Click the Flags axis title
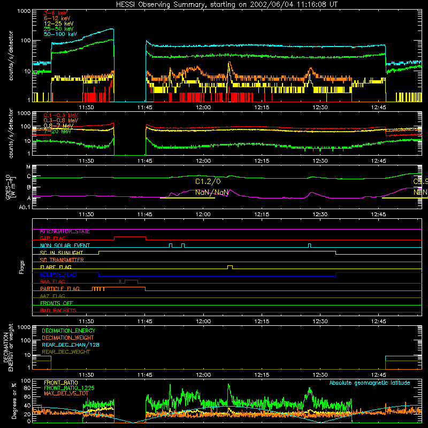Viewport: 428px width, 428px height. point(21,267)
